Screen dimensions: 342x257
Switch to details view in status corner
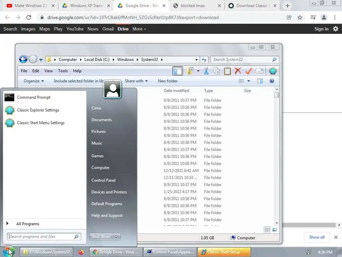click(x=268, y=230)
